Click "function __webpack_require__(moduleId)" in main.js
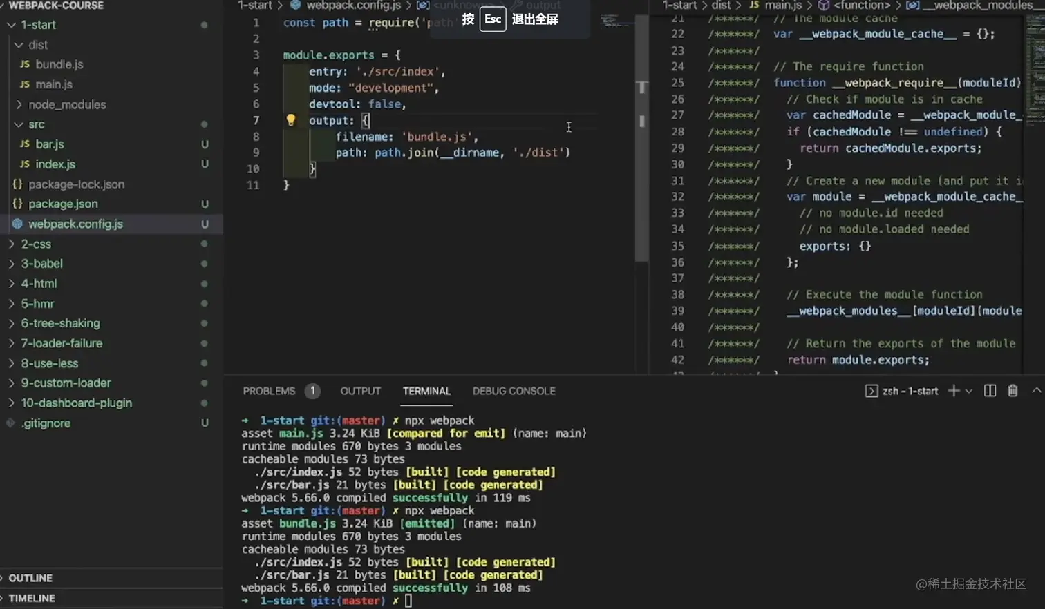The image size is (1045, 609). tap(897, 83)
